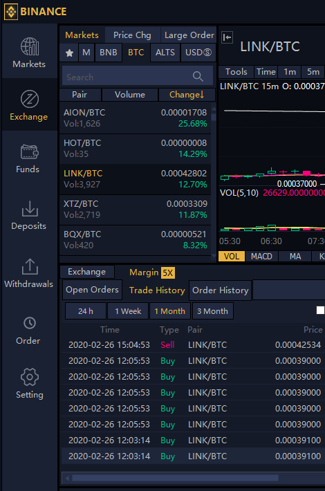Open the Open Orders tab
The height and width of the screenshot is (491, 325).
pos(92,290)
